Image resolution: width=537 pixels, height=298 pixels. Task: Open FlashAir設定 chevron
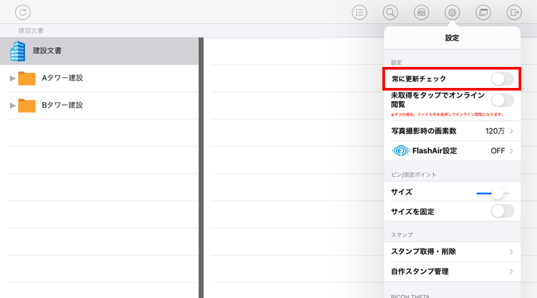[511, 151]
